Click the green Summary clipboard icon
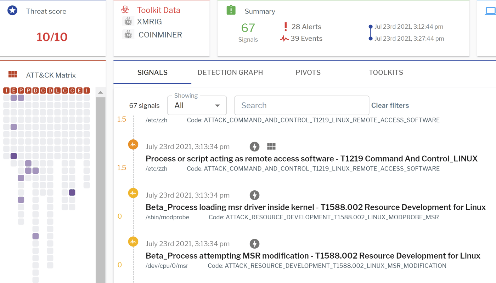This screenshot has width=496, height=283. tap(230, 10)
